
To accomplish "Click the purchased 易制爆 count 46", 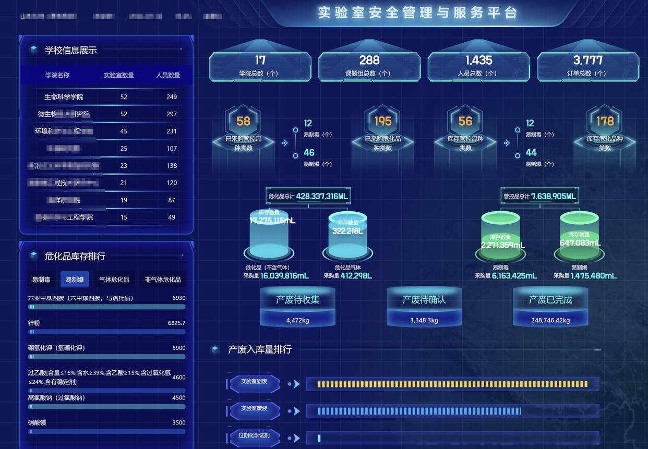I will [x=309, y=153].
